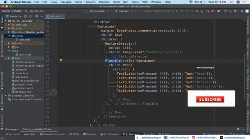The image size is (250, 140).
Task: Select the [flutter_website] Flutter messages tab
Action: click(x=37, y=129)
